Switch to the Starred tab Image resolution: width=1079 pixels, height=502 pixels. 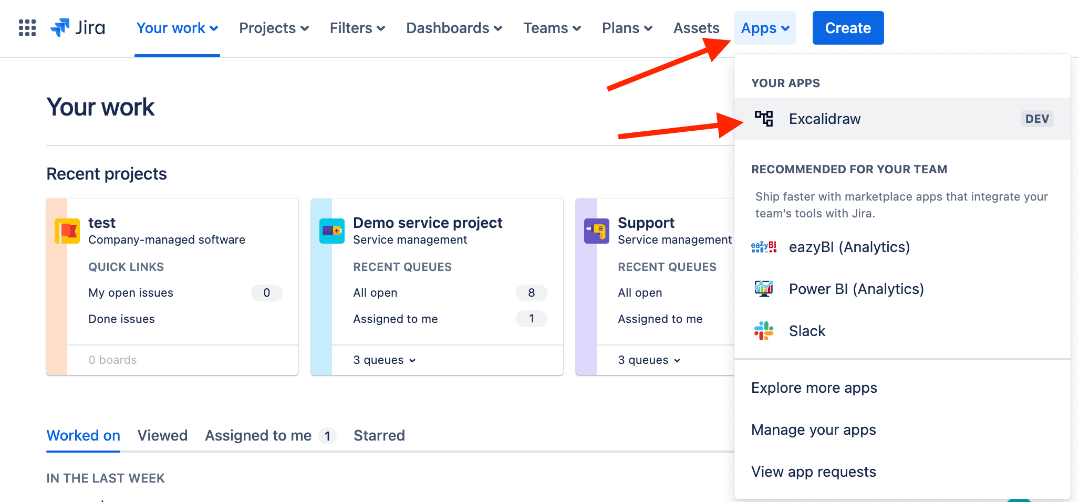[379, 435]
